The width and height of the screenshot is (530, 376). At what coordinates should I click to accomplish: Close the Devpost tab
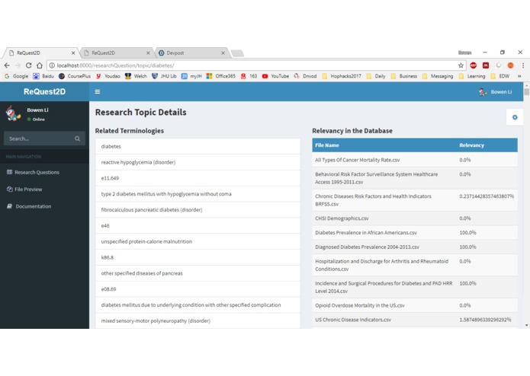pyautogui.click(x=223, y=53)
